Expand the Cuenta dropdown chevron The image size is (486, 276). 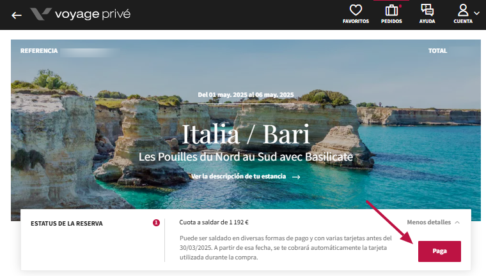click(477, 13)
